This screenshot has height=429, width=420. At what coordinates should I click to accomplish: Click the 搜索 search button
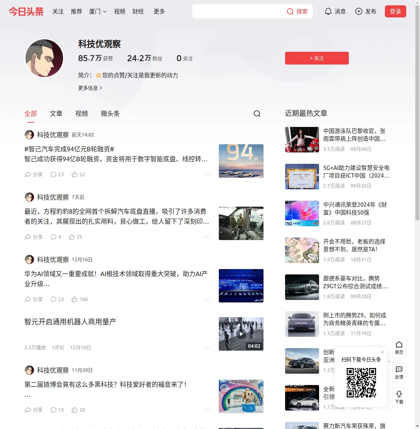(x=297, y=11)
